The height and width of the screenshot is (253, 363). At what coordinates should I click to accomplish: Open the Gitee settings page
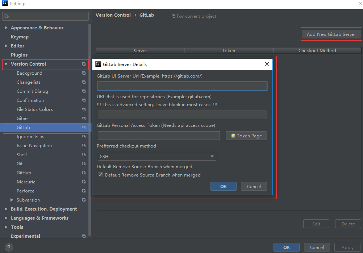[22, 119]
